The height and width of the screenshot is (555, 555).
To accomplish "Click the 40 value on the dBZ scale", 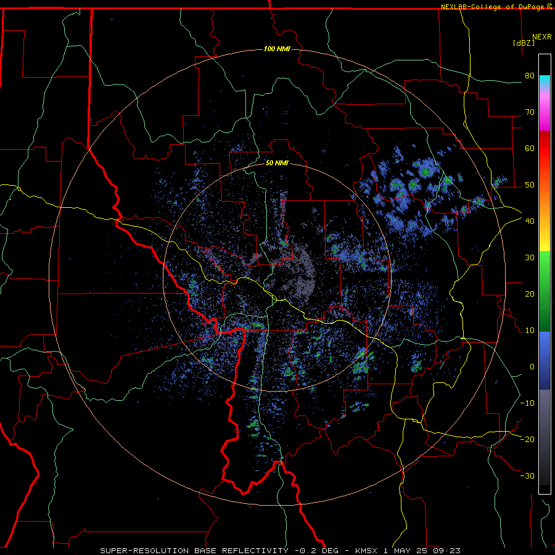I will (x=530, y=221).
